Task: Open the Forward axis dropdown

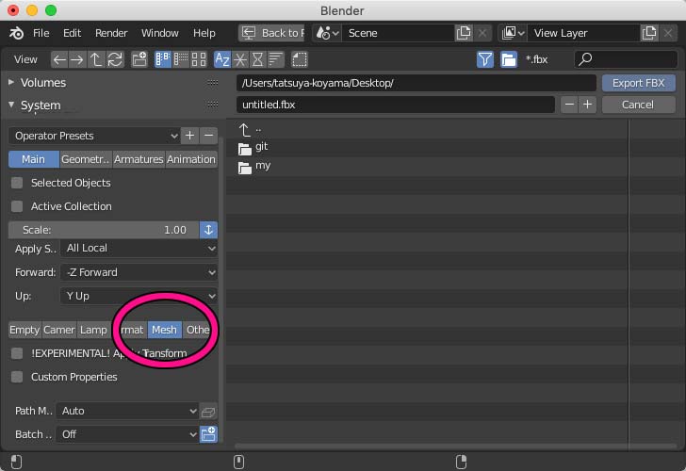Action: [139, 272]
